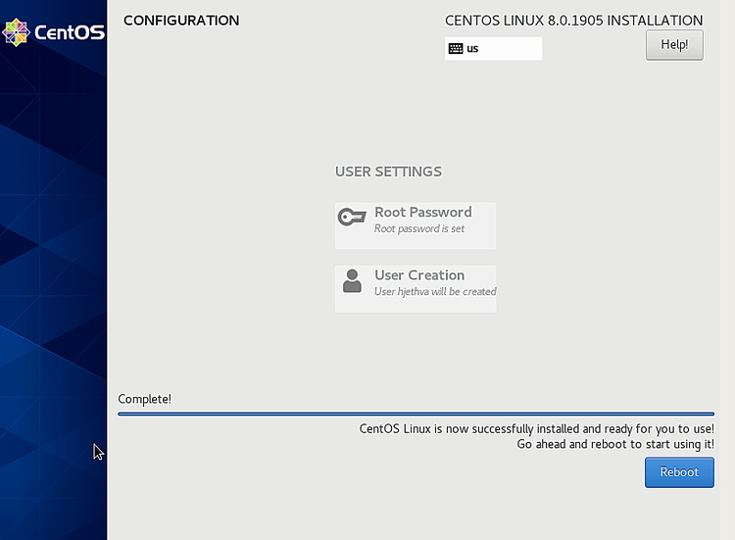The width and height of the screenshot is (735, 540).
Task: Click the User Creation person icon
Action: pos(352,281)
